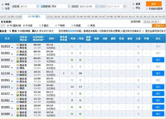Click G1710 商务座 count 1

(x=64, y=73)
